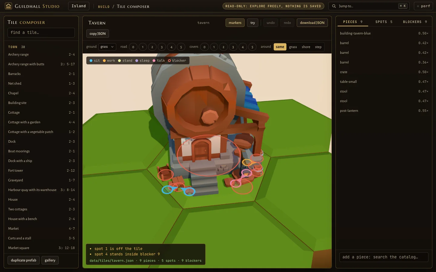Click the redo button
The height and width of the screenshot is (272, 436).
point(287,23)
